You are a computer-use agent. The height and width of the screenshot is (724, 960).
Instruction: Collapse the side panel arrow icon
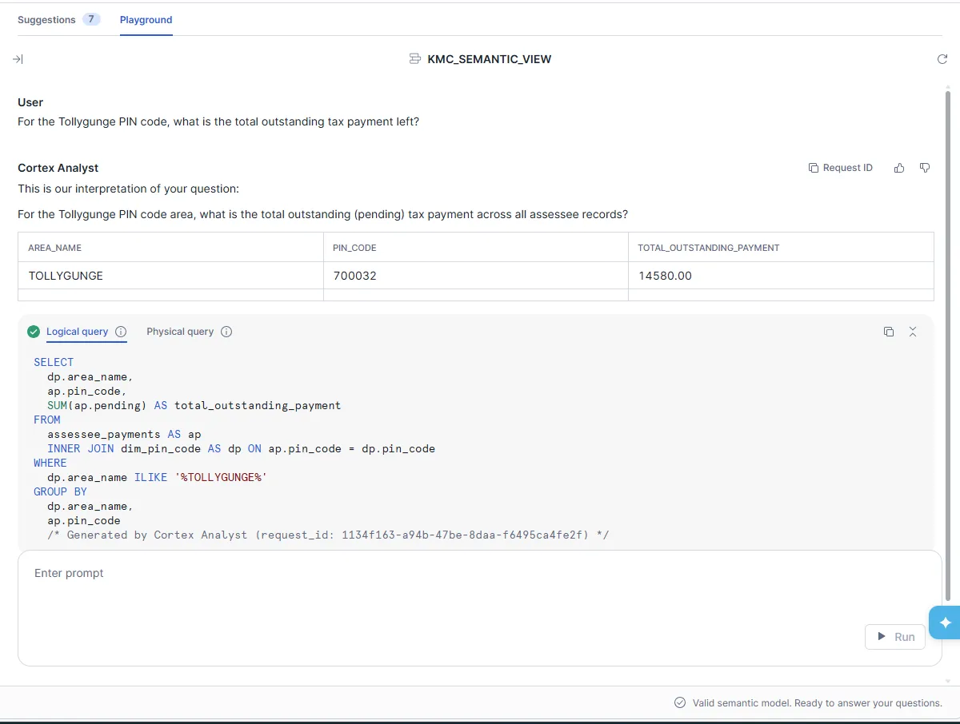[18, 59]
